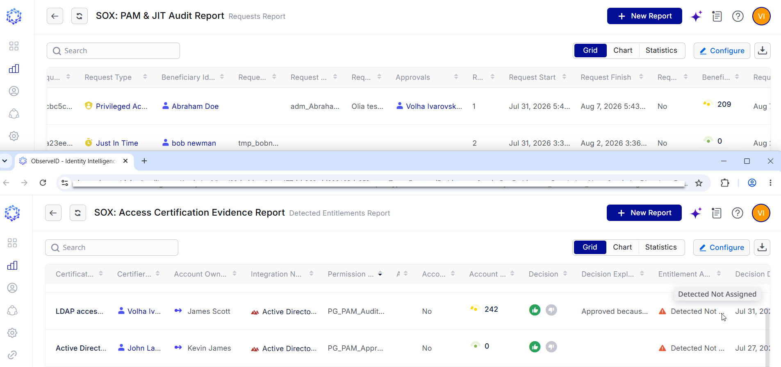Reload the browser page
Screen dimensions: 781x367
point(43,182)
